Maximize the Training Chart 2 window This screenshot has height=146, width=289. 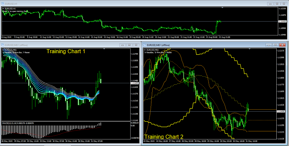276,45
